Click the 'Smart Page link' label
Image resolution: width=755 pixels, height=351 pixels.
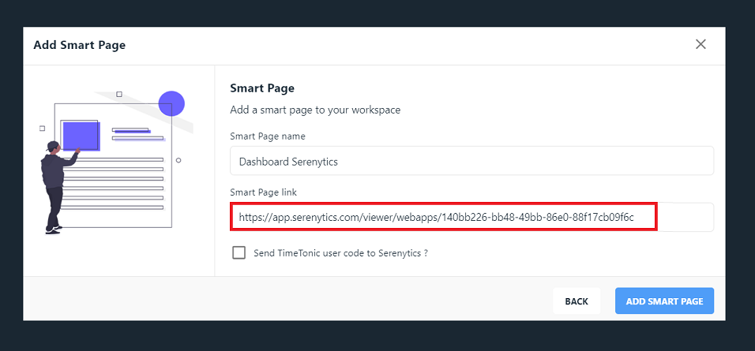(264, 192)
